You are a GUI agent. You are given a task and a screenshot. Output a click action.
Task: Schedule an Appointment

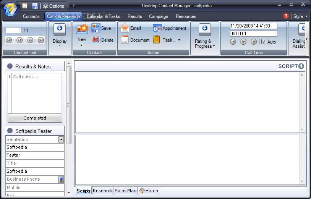[x=169, y=28]
